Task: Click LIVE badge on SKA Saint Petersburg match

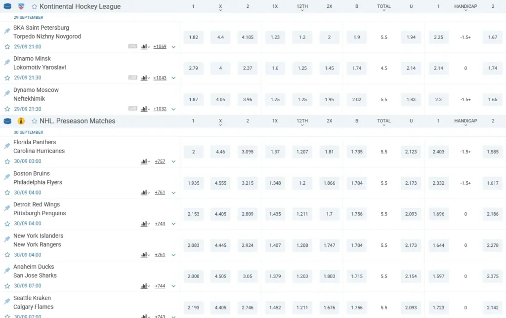Action: tap(132, 46)
